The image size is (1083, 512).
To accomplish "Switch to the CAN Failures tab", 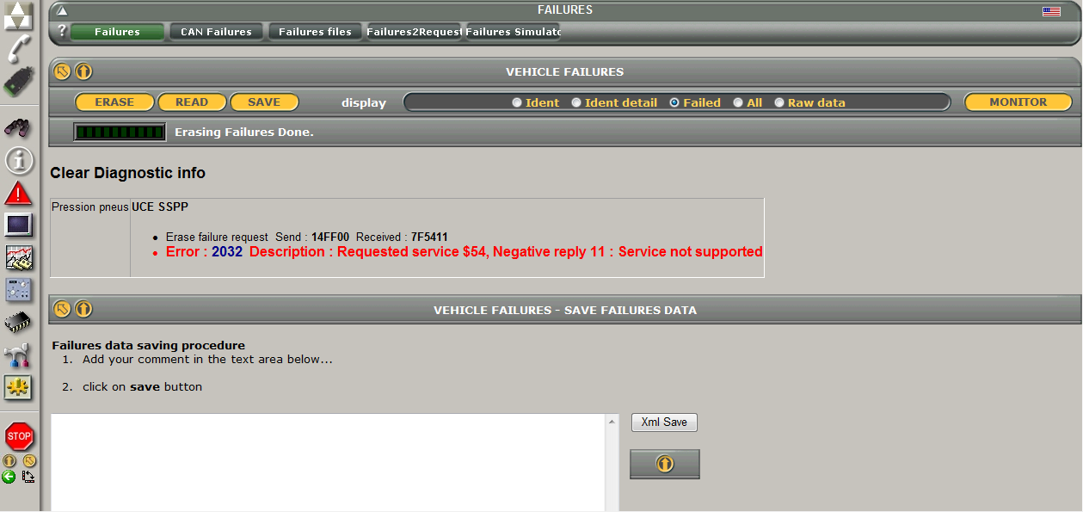I will click(x=217, y=32).
